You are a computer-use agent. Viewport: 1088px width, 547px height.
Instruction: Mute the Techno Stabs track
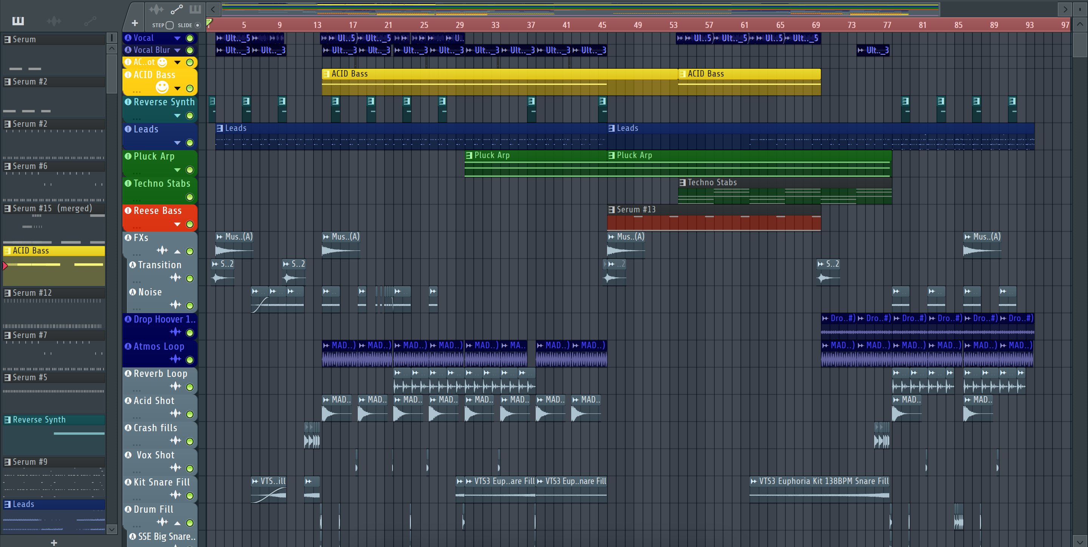point(190,197)
